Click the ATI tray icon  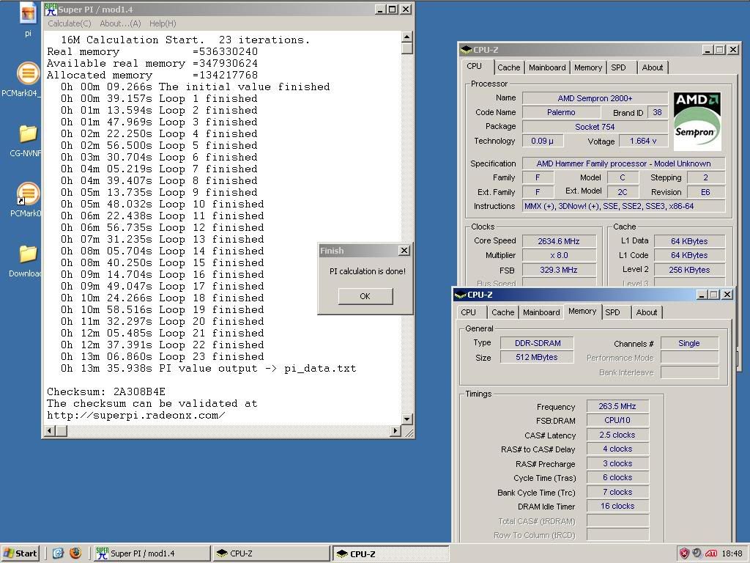point(711,553)
